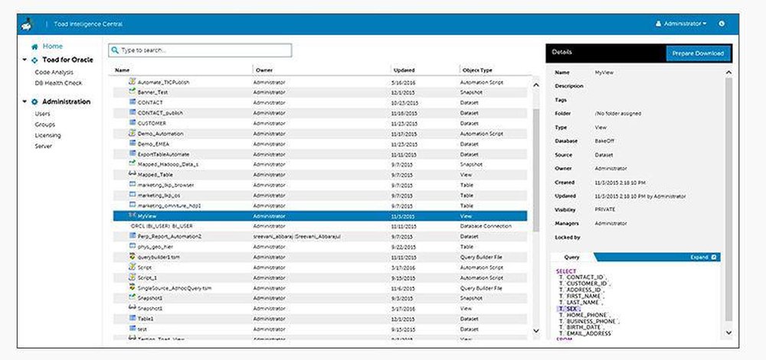Switch to the Query tab
This screenshot has width=766, height=360.
[571, 258]
